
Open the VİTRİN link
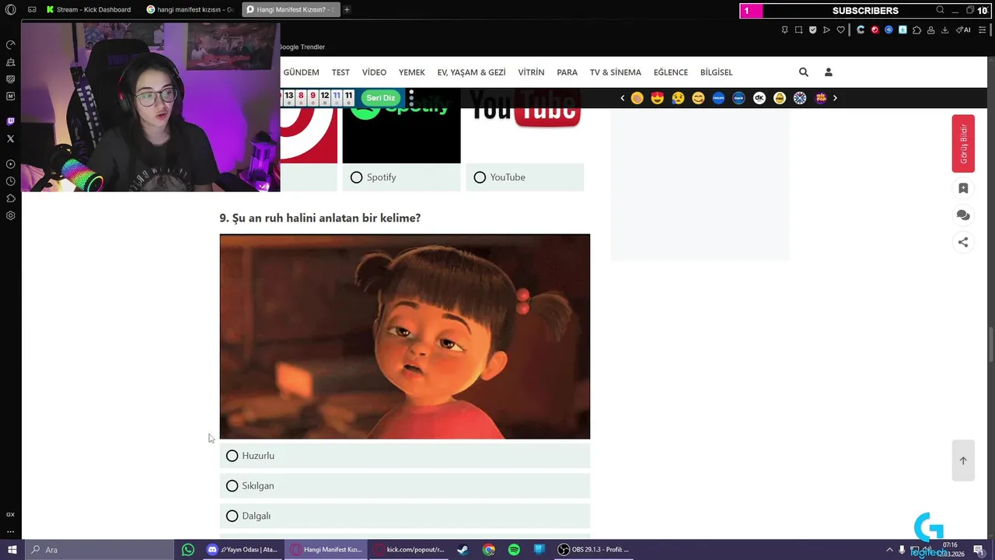(x=531, y=72)
